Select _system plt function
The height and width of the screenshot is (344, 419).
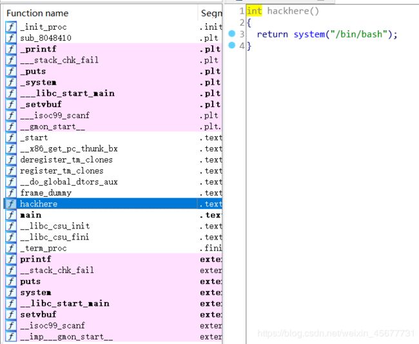(113, 82)
